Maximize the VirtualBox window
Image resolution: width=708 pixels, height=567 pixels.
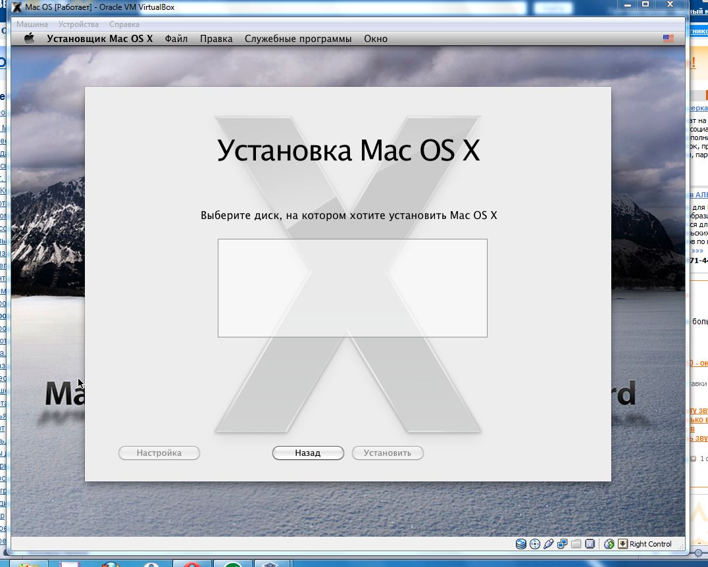(645, 5)
